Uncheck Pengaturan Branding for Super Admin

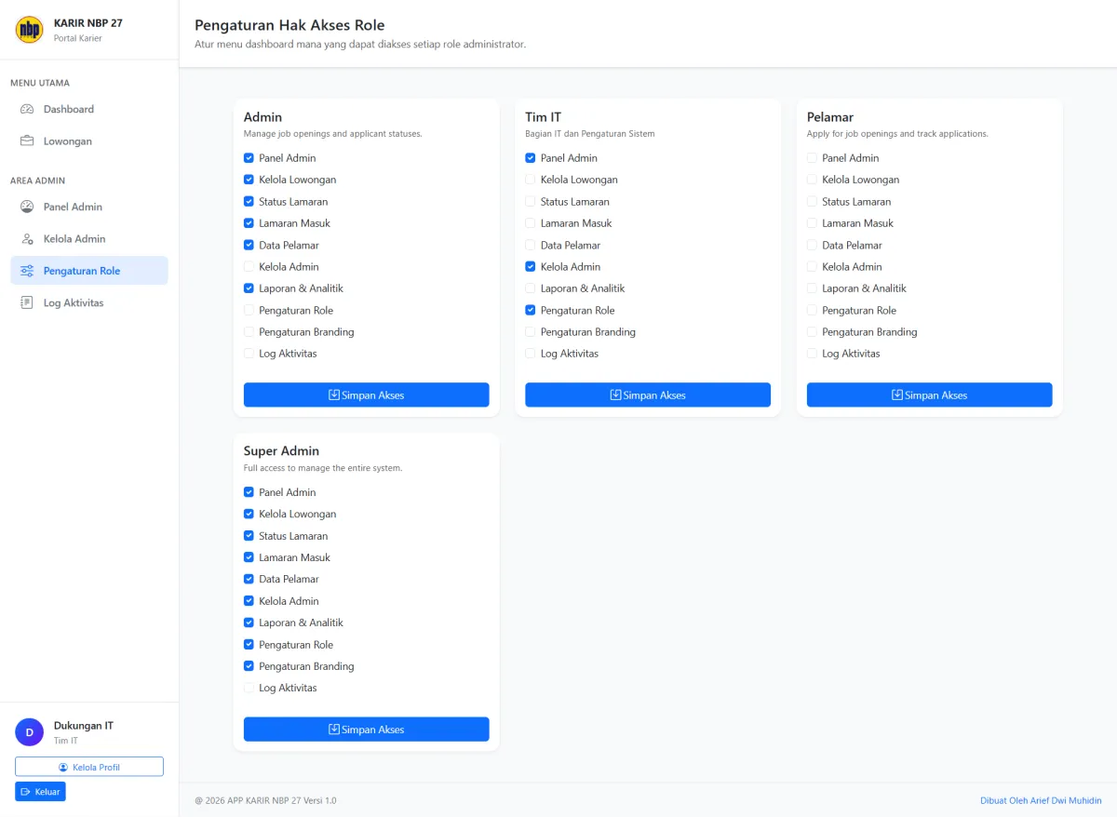(x=249, y=666)
